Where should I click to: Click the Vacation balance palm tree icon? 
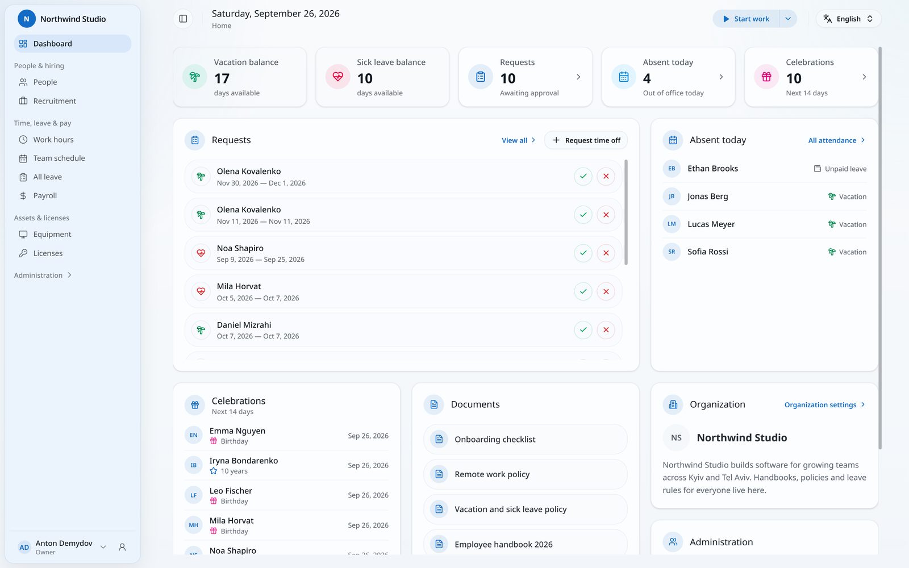tap(195, 77)
